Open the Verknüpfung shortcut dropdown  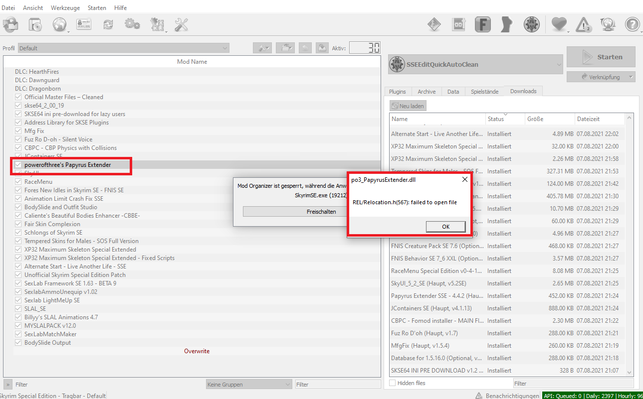point(601,77)
